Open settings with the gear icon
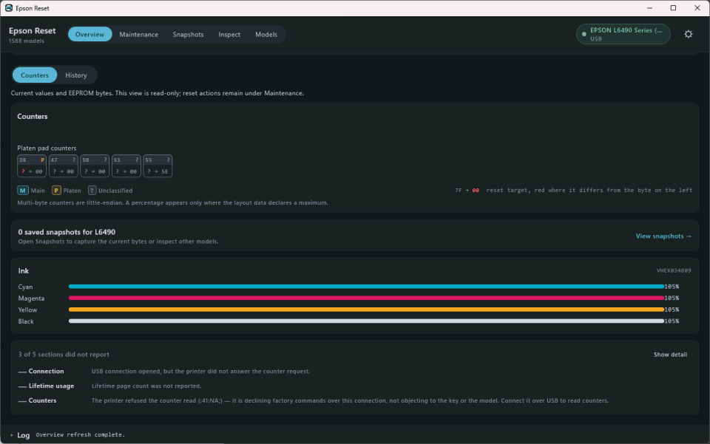 689,35
